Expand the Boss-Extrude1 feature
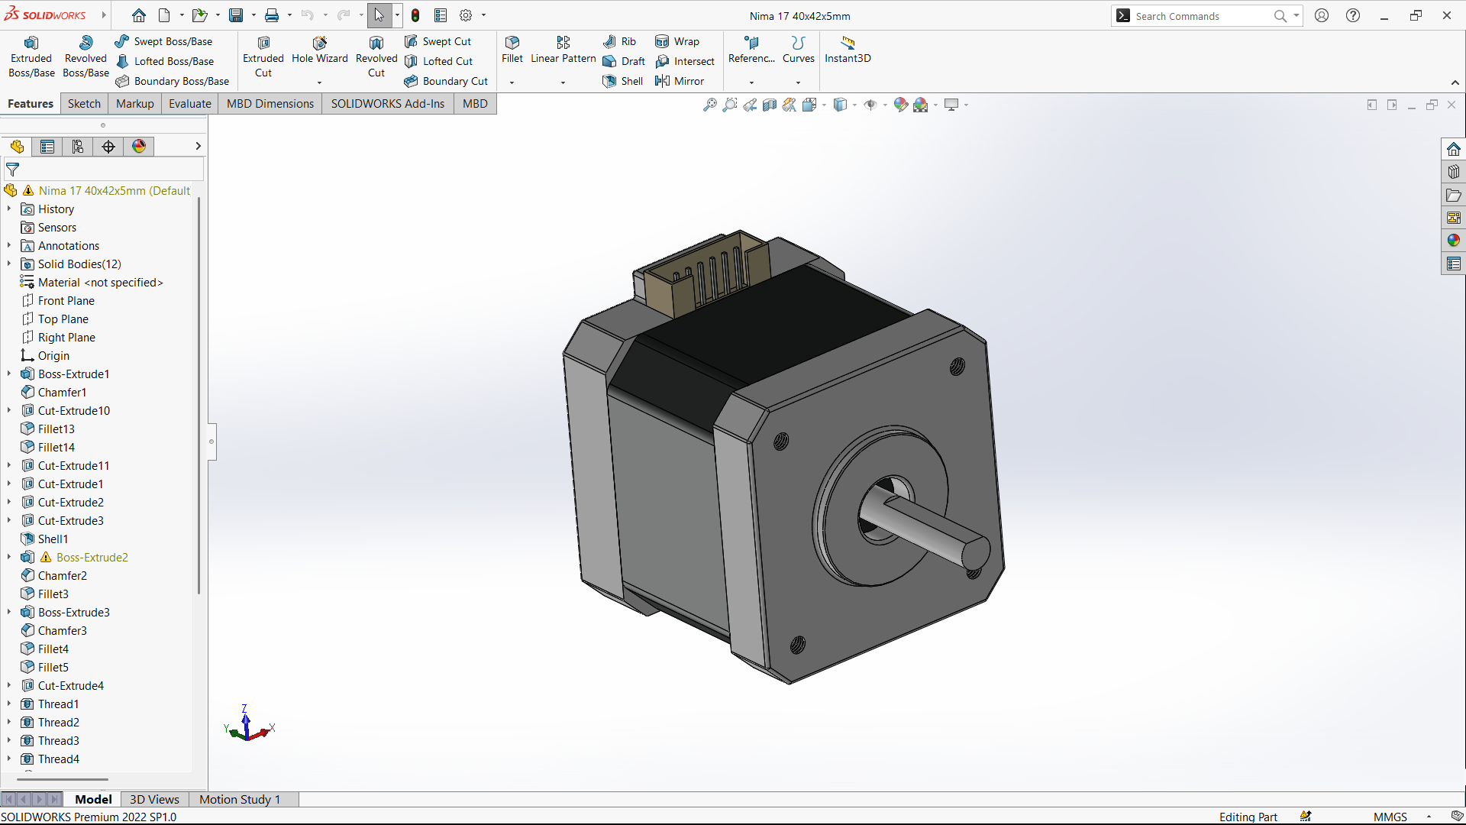Image resolution: width=1466 pixels, height=825 pixels. click(9, 374)
